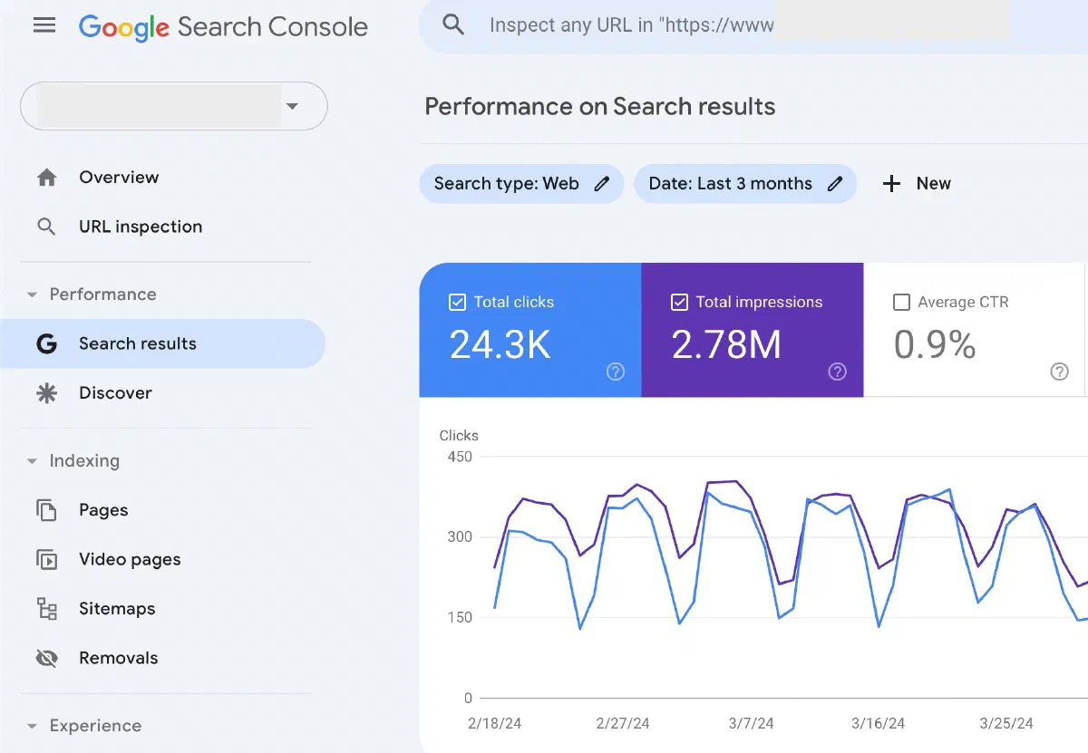Click the Overview home icon

pyautogui.click(x=46, y=178)
